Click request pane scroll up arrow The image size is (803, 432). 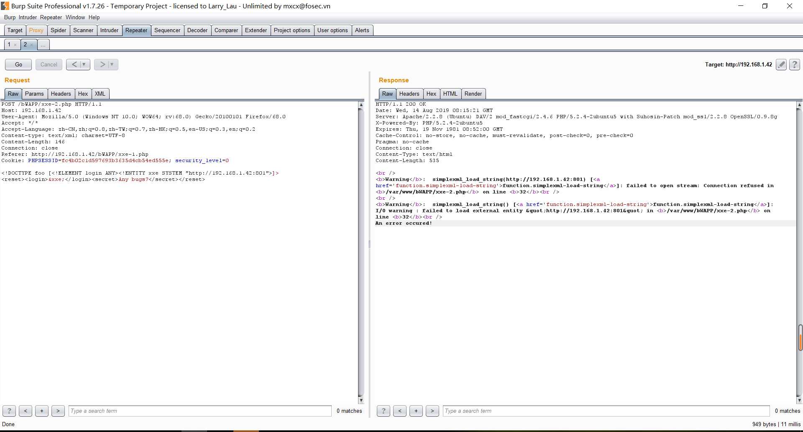click(x=361, y=104)
